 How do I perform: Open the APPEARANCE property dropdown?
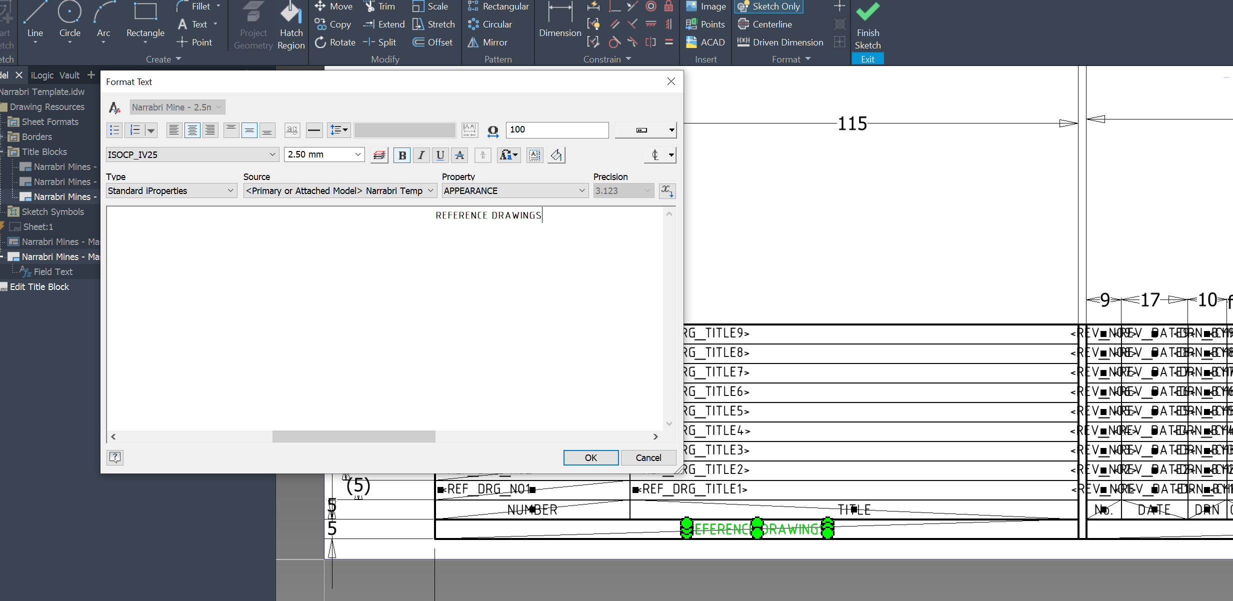[581, 190]
